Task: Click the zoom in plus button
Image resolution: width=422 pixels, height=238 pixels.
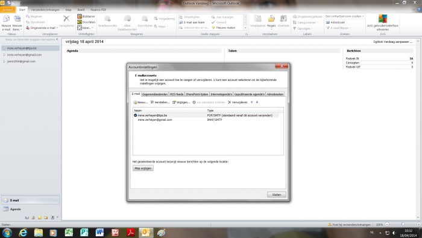Action: 418,224
